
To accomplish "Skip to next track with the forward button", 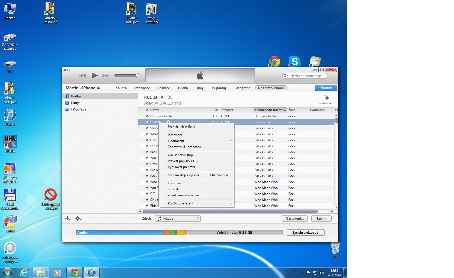I will [105, 76].
